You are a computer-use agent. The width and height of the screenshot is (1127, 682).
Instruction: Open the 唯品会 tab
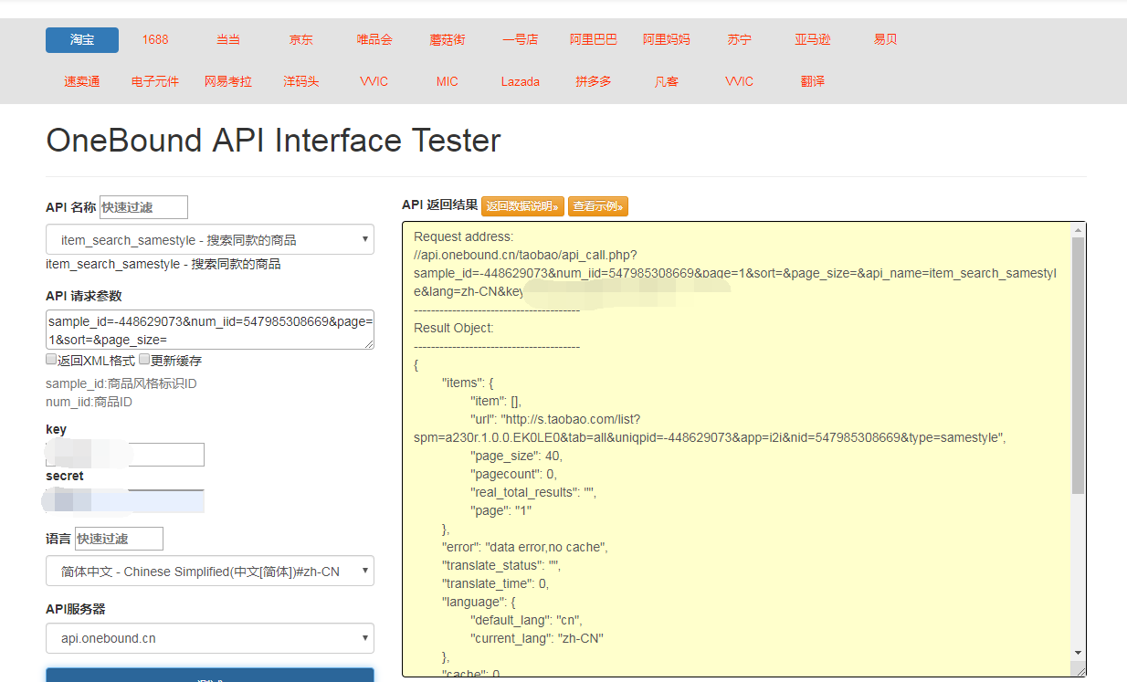click(374, 40)
